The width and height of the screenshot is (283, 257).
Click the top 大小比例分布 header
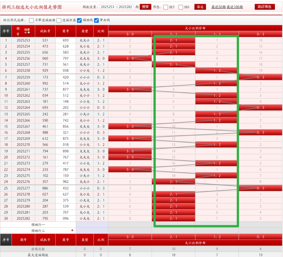click(x=195, y=28)
